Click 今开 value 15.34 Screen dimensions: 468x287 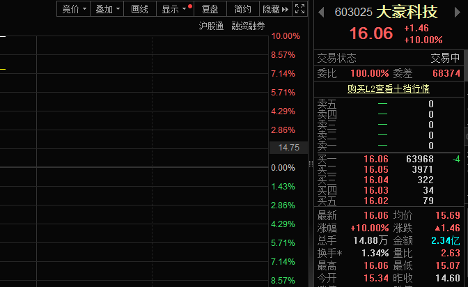coord(376,278)
